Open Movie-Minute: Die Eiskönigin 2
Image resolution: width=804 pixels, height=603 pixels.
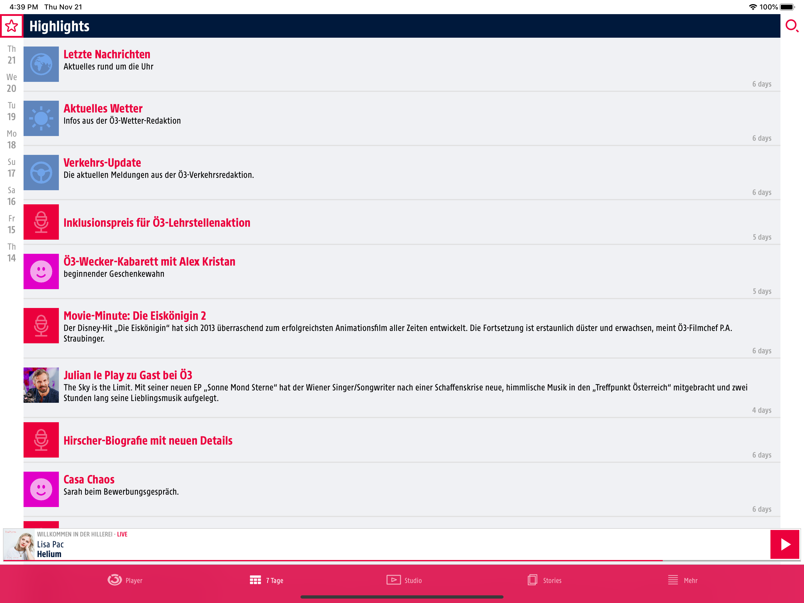click(x=135, y=316)
